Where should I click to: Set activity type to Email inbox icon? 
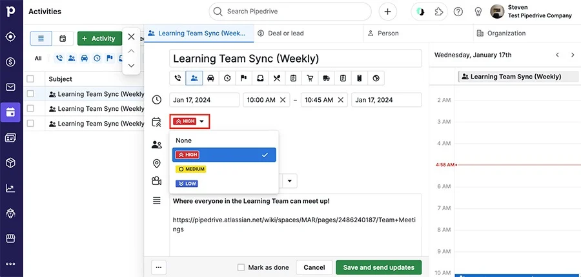(261, 78)
